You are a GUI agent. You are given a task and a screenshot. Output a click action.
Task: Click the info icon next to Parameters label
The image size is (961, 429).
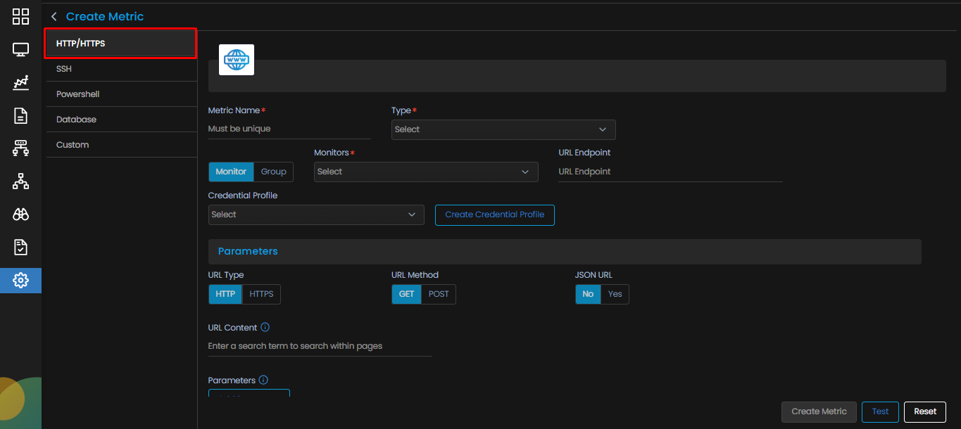263,380
